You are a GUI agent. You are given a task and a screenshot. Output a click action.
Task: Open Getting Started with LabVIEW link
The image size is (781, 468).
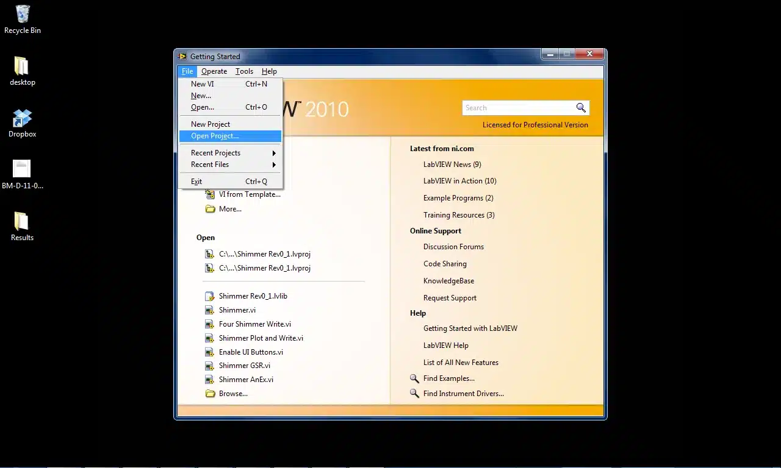tap(470, 328)
